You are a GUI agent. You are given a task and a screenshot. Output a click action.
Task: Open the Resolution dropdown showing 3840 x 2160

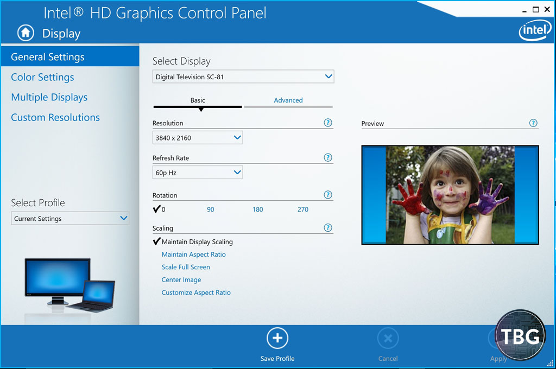pyautogui.click(x=198, y=138)
